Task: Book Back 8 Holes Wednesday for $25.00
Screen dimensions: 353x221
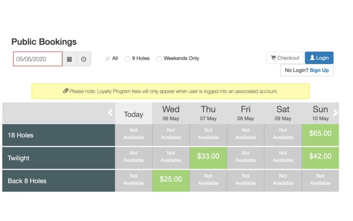Action: tap(171, 179)
